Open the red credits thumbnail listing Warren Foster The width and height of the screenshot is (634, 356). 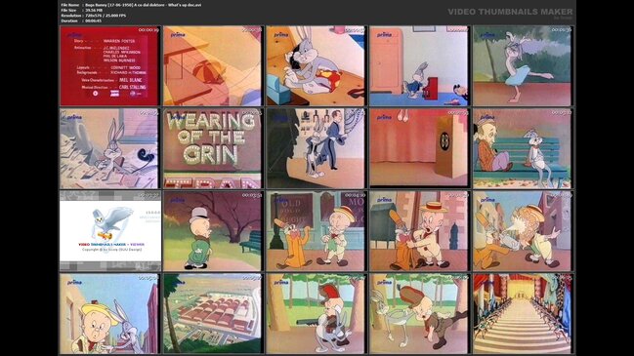coord(109,65)
